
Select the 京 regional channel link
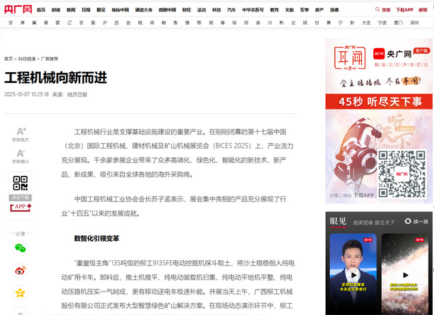[x=11, y=22]
